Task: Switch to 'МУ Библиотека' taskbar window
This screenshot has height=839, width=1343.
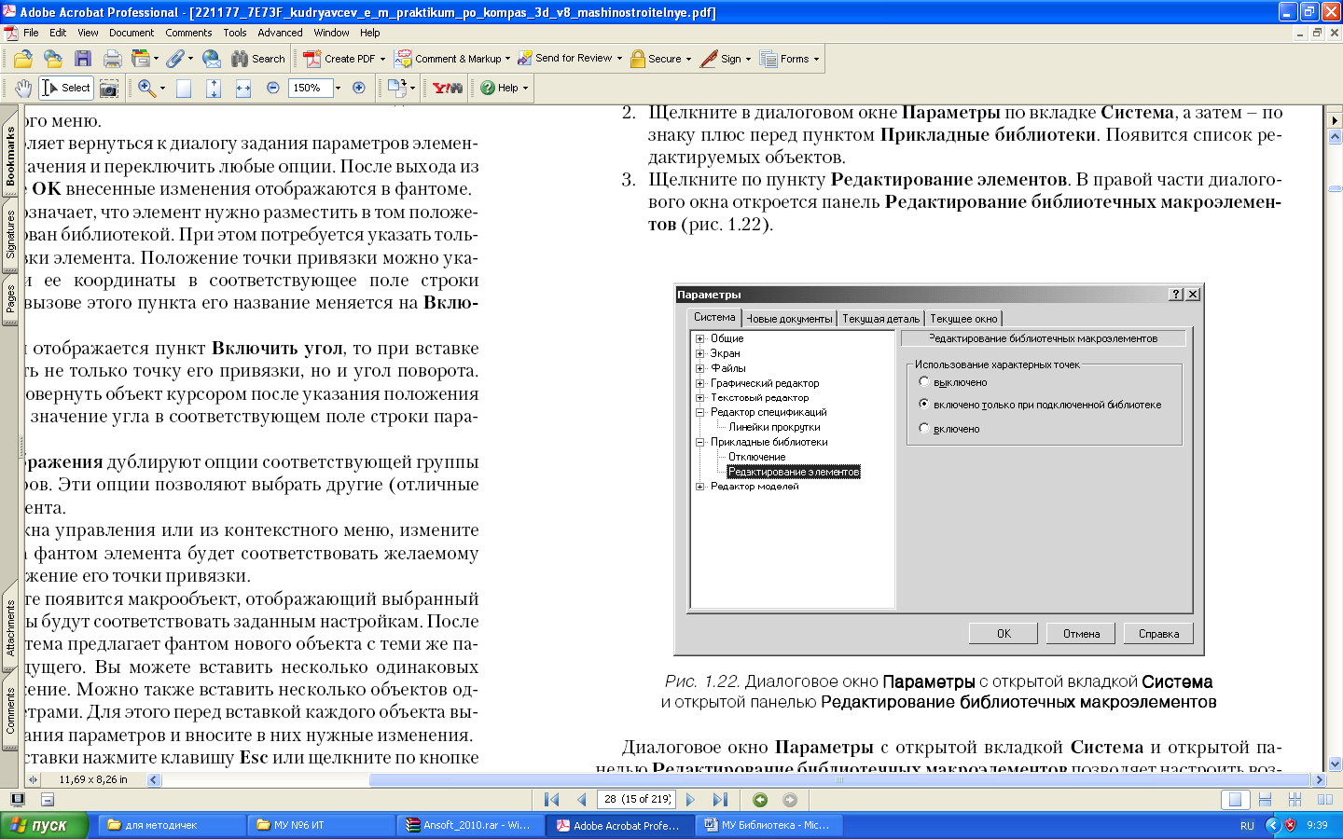Action: (x=769, y=825)
